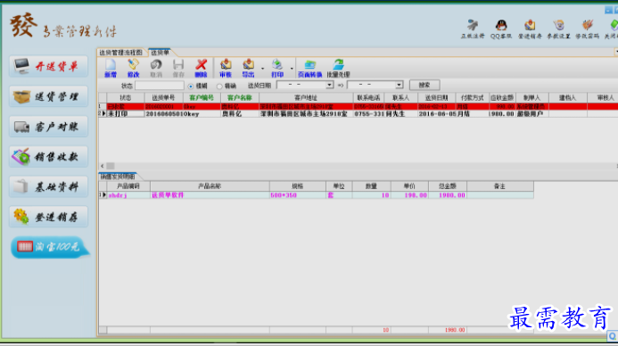Open 客户对账 sidebar button
This screenshot has height=346, width=618.
pos(48,127)
